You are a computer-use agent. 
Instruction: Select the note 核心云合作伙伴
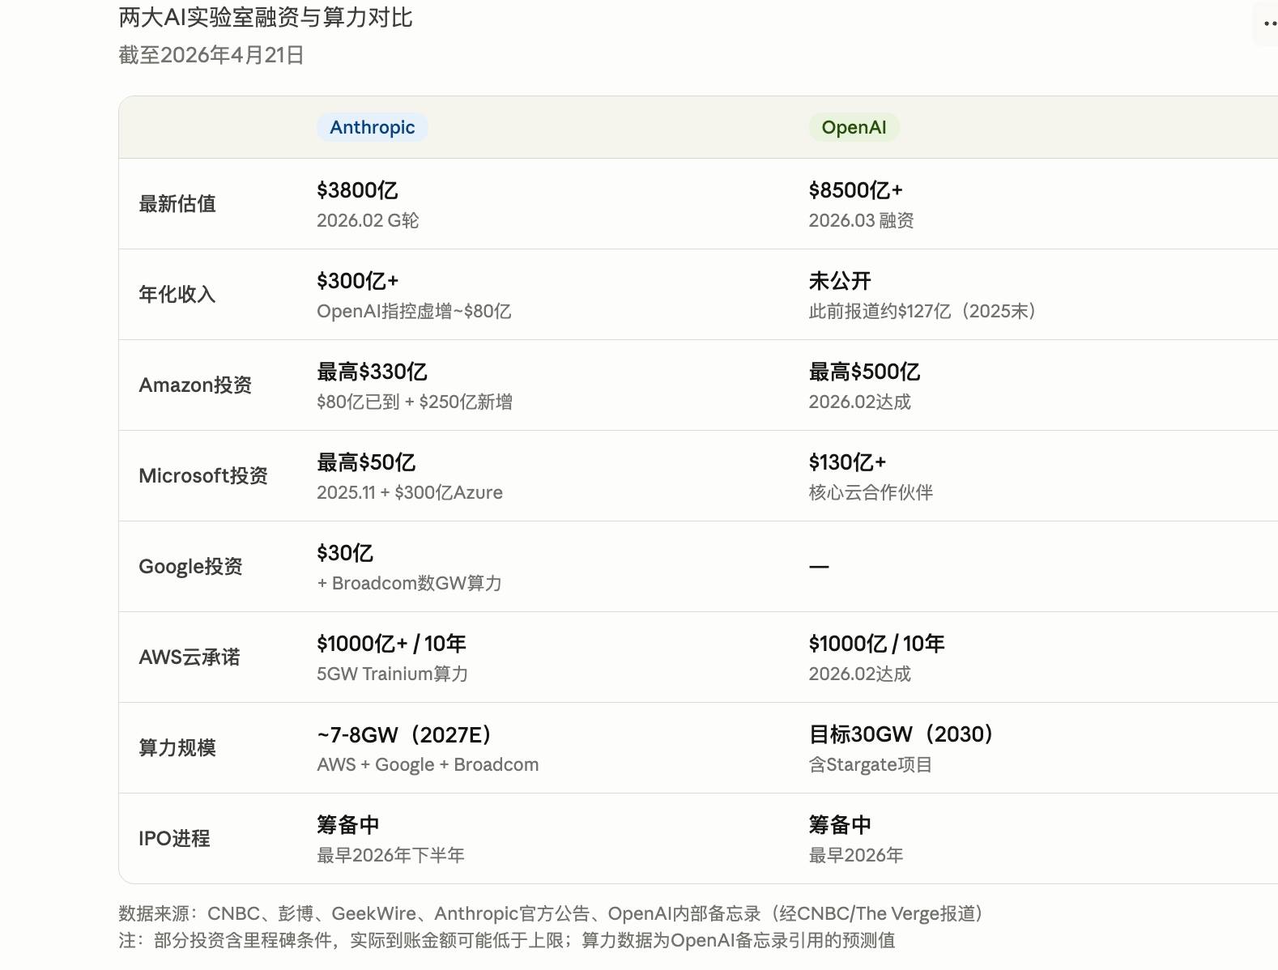pyautogui.click(x=871, y=492)
